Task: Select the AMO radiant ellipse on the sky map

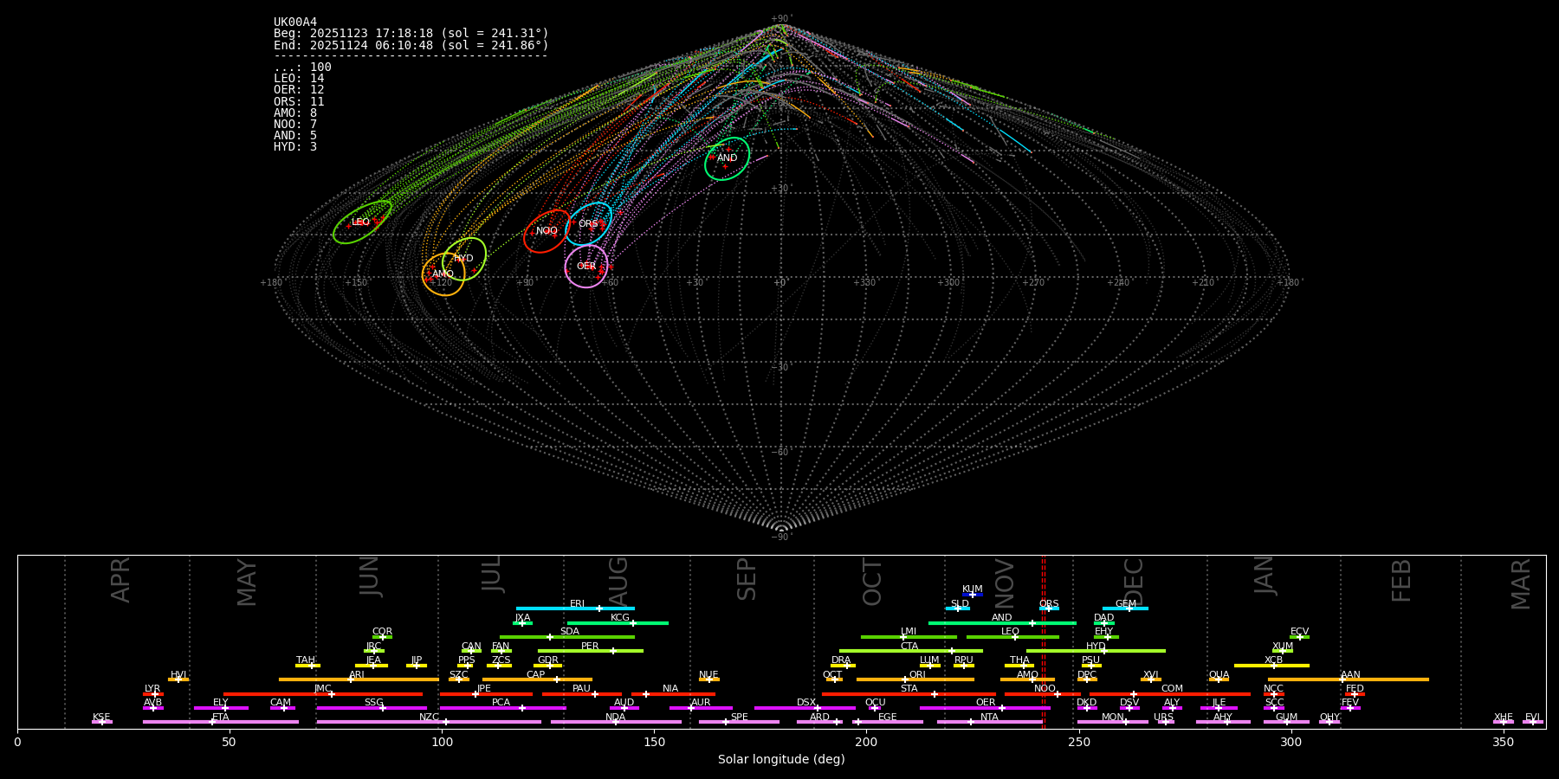Action: (x=443, y=274)
